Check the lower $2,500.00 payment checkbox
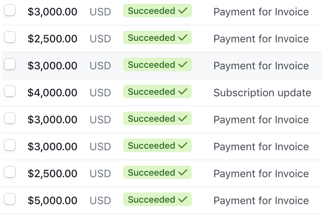 point(10,172)
